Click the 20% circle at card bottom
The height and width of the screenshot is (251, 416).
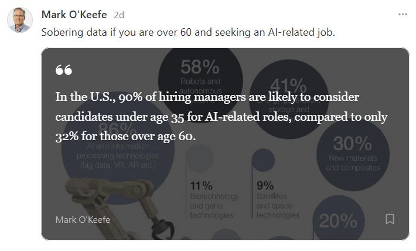coord(339,219)
